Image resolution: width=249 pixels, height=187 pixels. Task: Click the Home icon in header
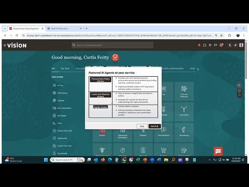205,45
